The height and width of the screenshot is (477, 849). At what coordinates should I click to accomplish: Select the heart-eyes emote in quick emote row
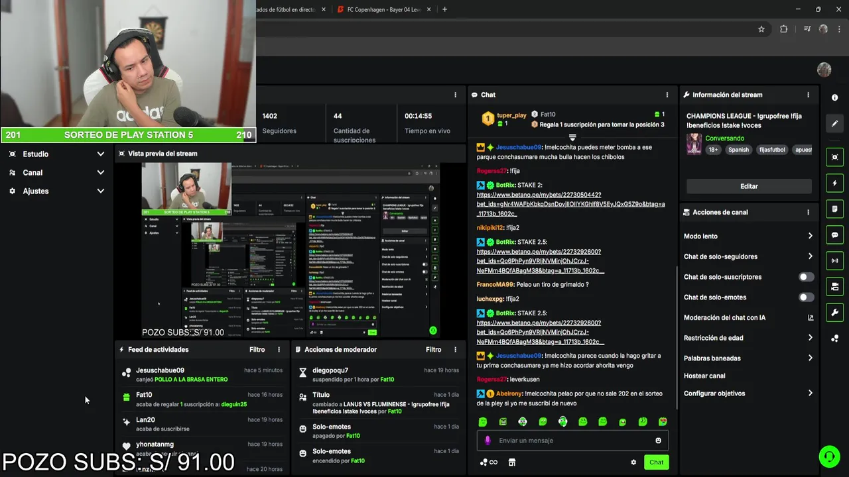point(663,422)
